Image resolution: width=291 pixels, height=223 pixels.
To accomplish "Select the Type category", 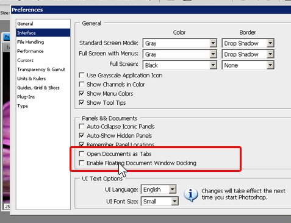I will coord(43,106).
